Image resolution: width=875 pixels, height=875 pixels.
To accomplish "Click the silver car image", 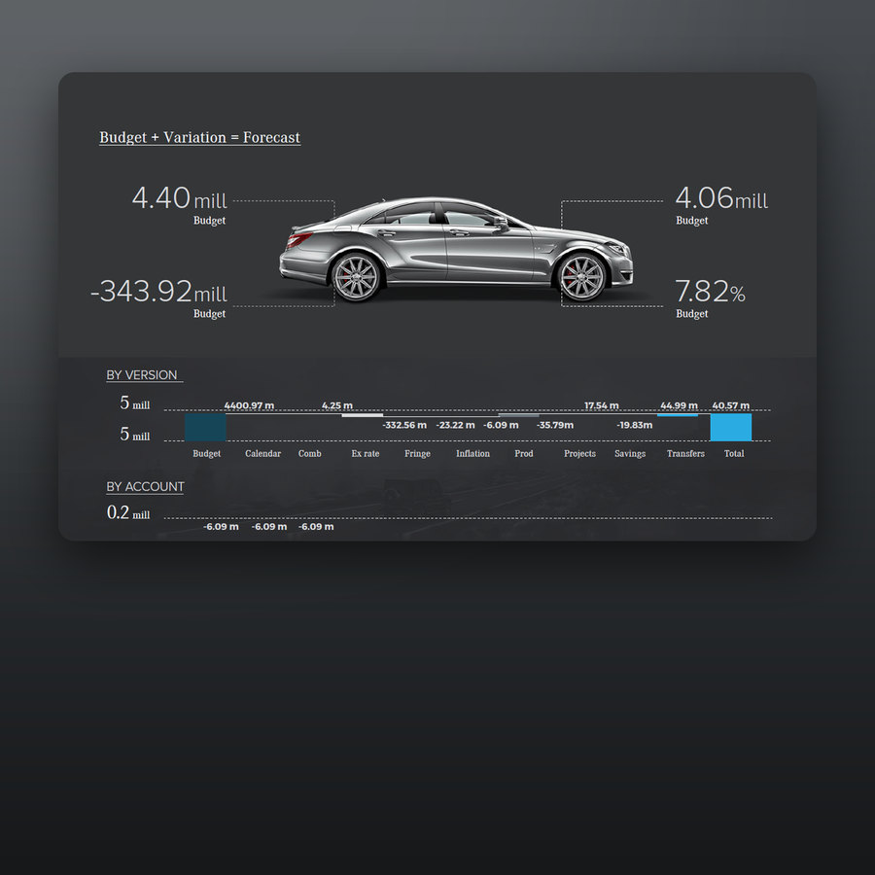I will tap(456, 250).
